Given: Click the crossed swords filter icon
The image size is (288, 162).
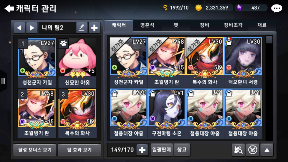Looking at the screenshot, I should [253, 150].
